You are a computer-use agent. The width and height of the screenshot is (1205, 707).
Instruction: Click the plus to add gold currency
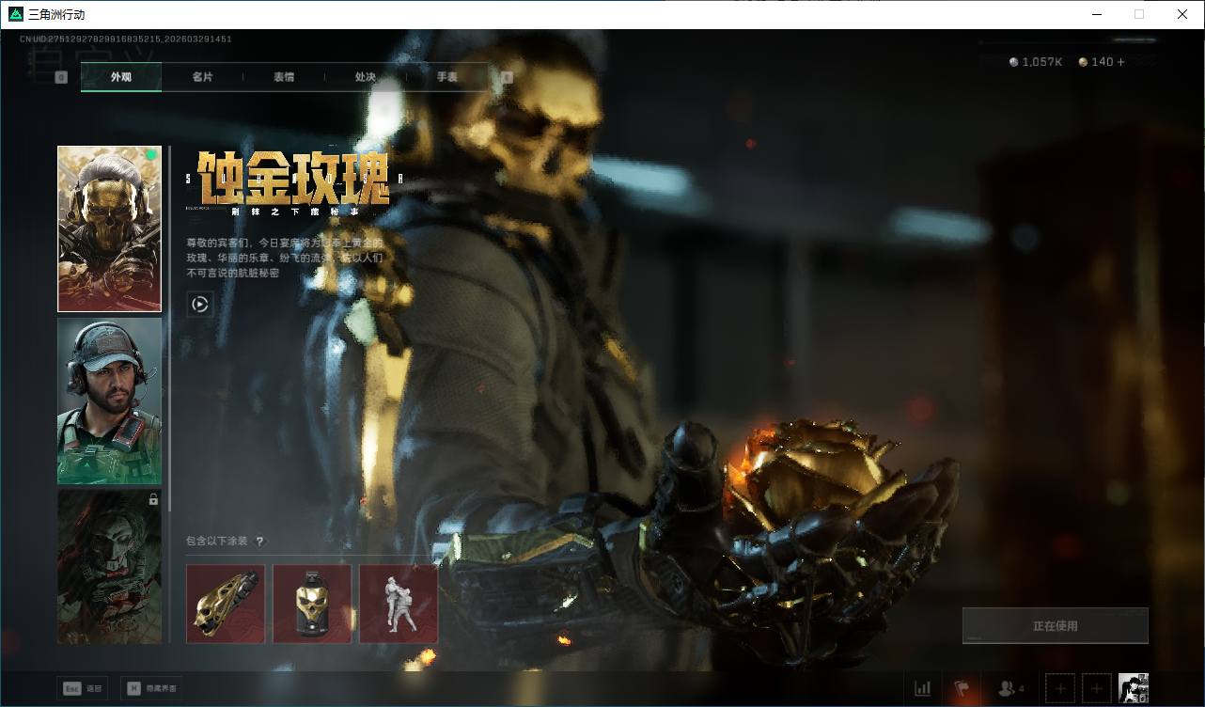1120,62
